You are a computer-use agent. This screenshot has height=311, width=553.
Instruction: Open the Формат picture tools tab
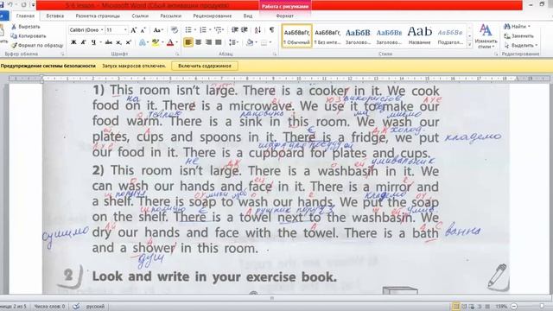(x=284, y=16)
